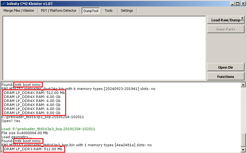Click the Save Parts button
247x153 pixels.
226,29
